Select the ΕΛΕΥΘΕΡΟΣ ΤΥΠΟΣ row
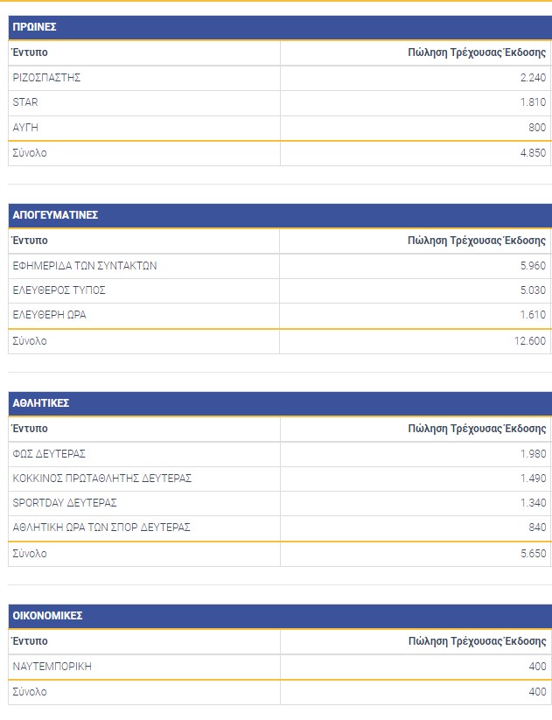552x720 pixels. coord(59,290)
